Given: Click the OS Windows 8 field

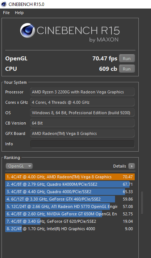Looking at the screenshot, I should [82, 113].
